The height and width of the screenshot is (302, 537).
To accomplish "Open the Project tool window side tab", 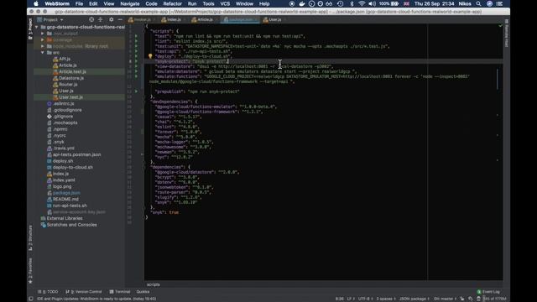I will coord(30,29).
